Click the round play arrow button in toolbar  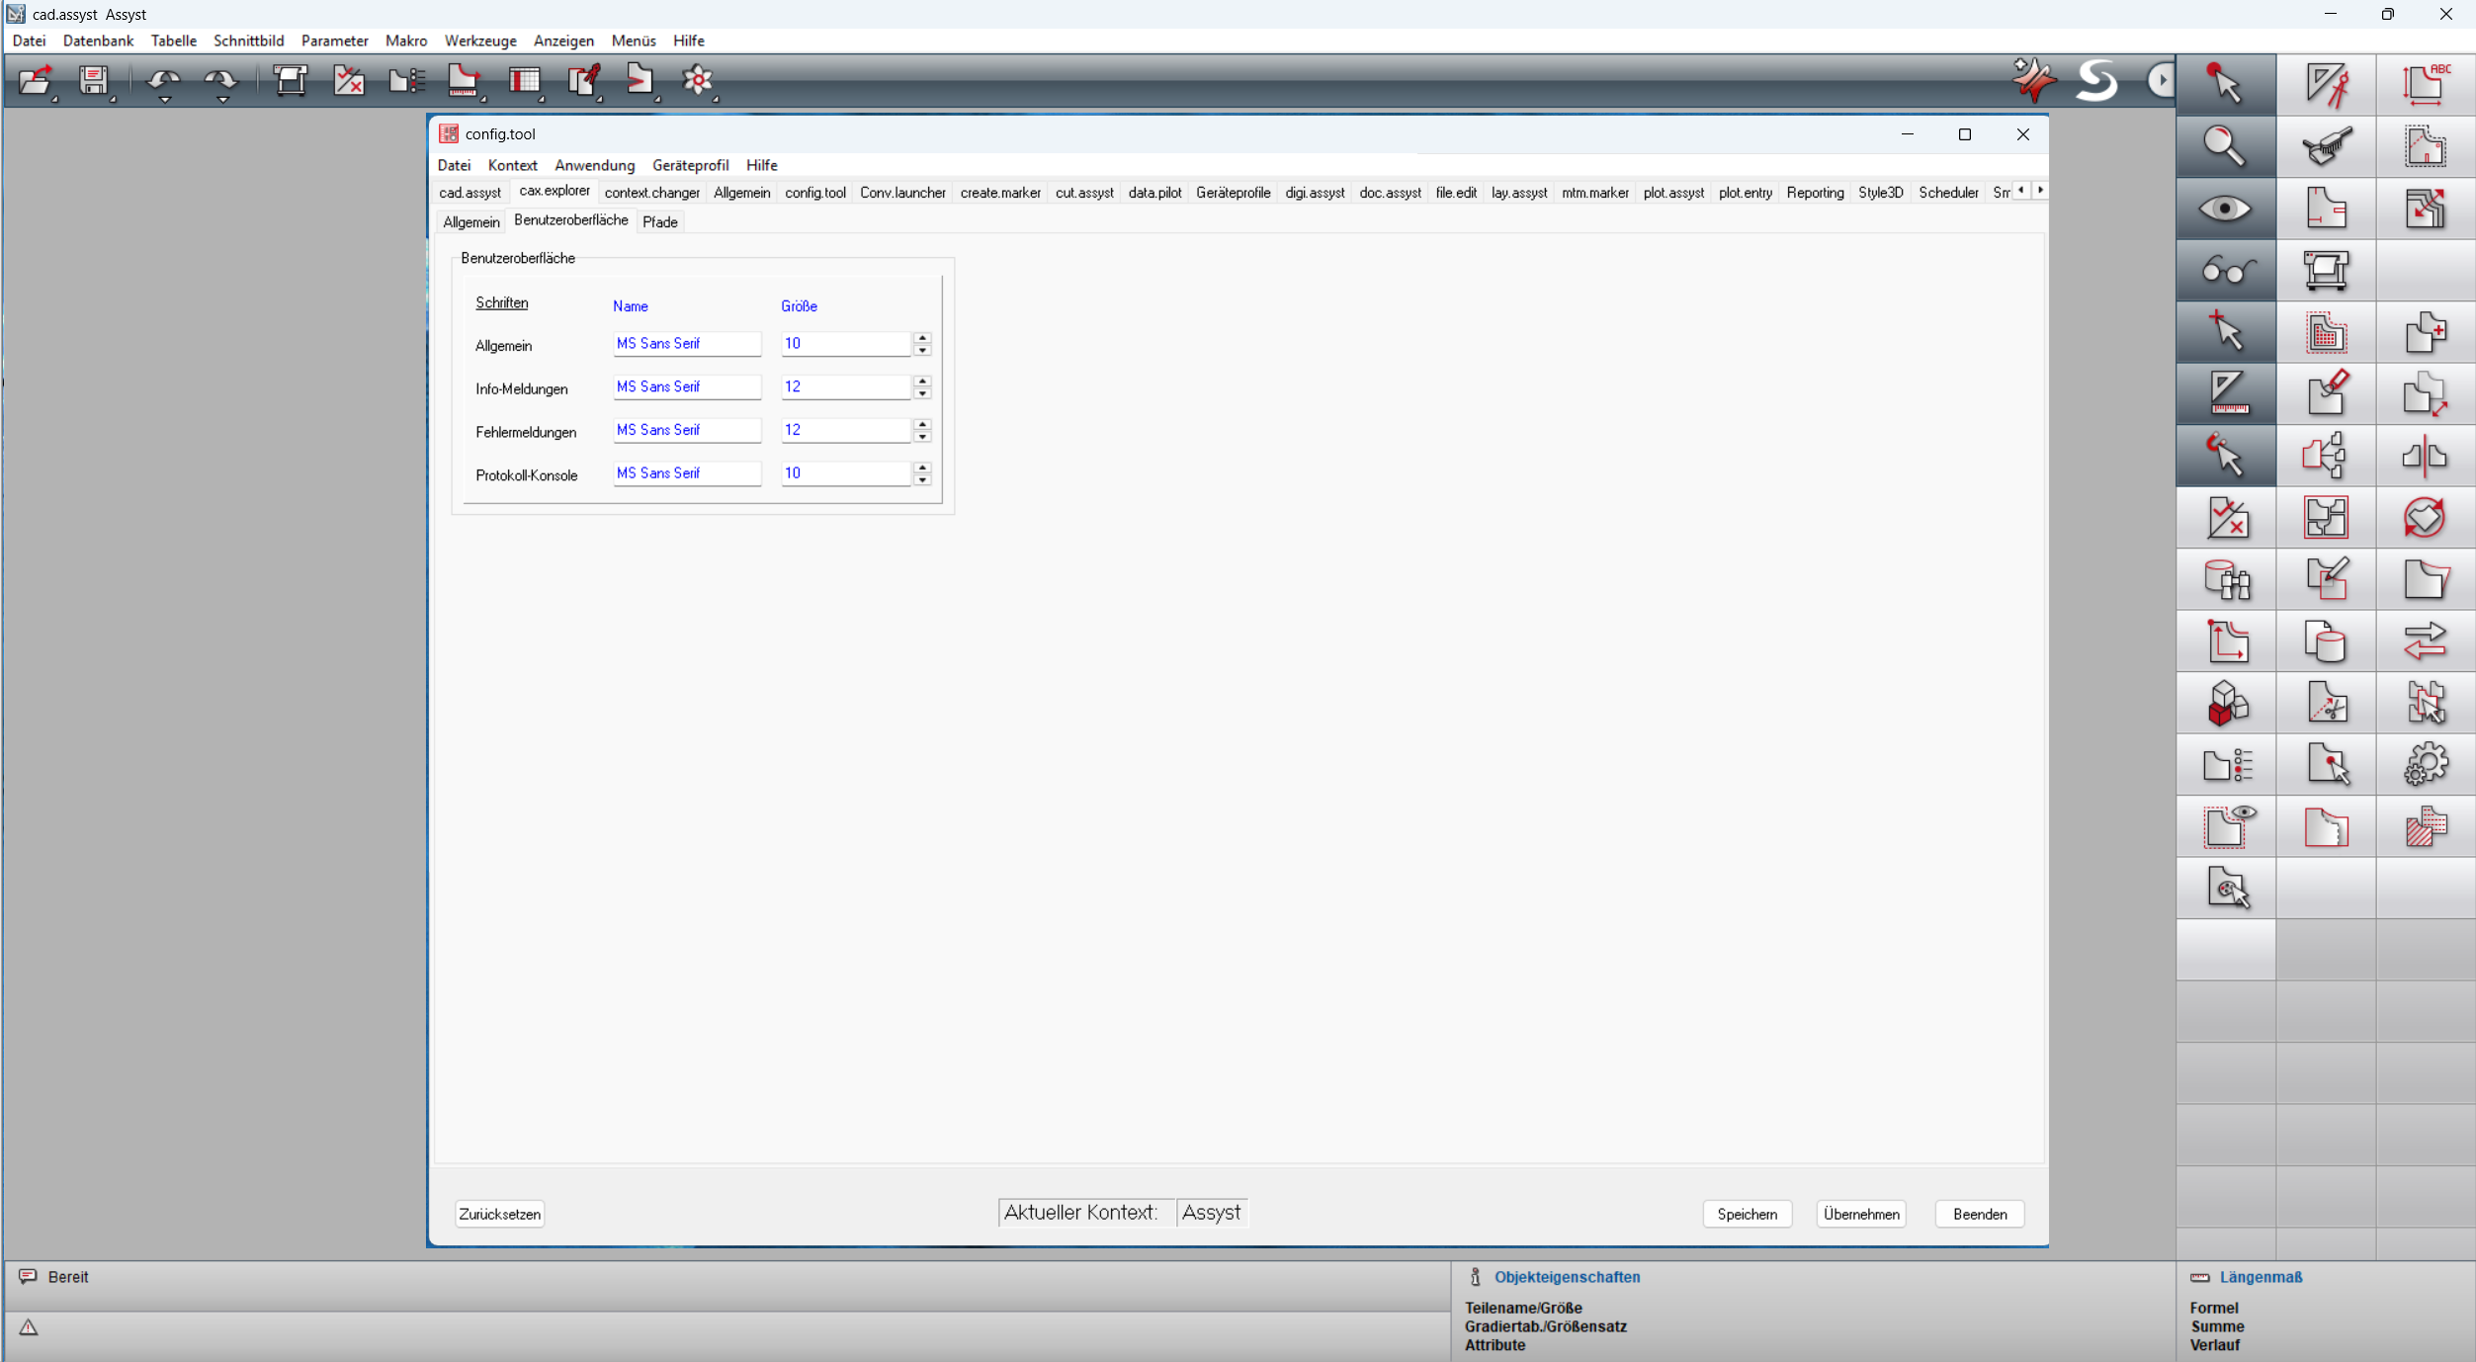[x=2161, y=80]
